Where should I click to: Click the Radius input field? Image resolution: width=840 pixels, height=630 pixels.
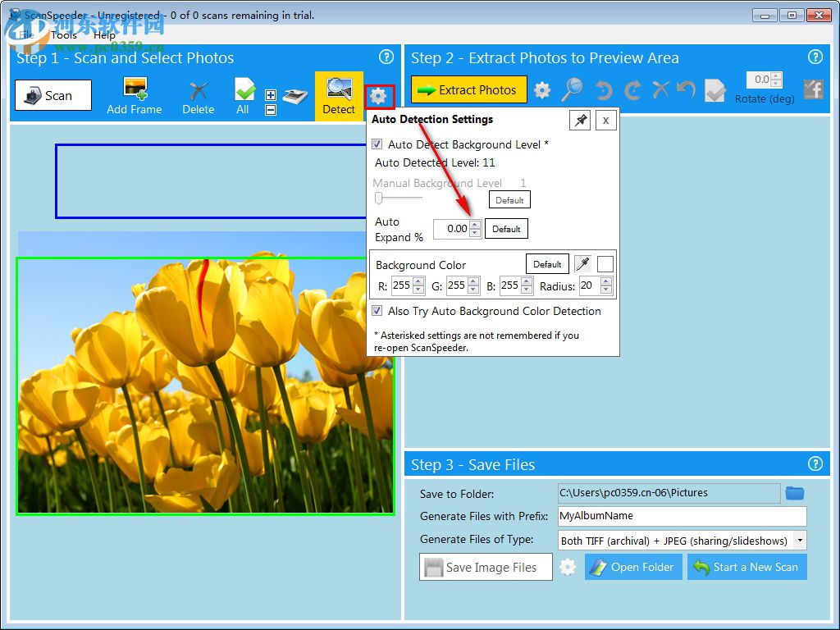point(590,285)
